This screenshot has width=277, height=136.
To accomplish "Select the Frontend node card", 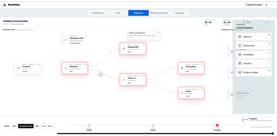I will [x=28, y=68].
